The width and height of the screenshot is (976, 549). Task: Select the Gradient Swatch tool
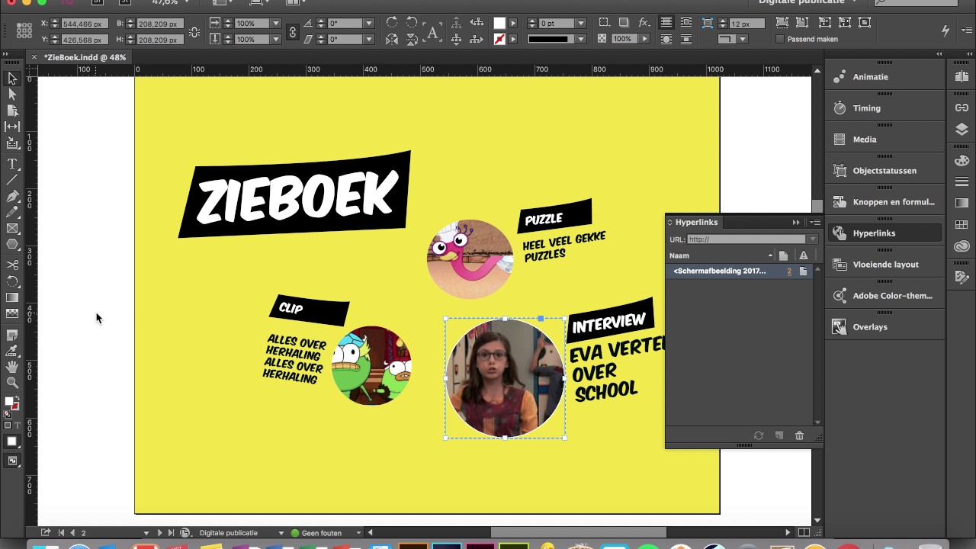[x=12, y=297]
